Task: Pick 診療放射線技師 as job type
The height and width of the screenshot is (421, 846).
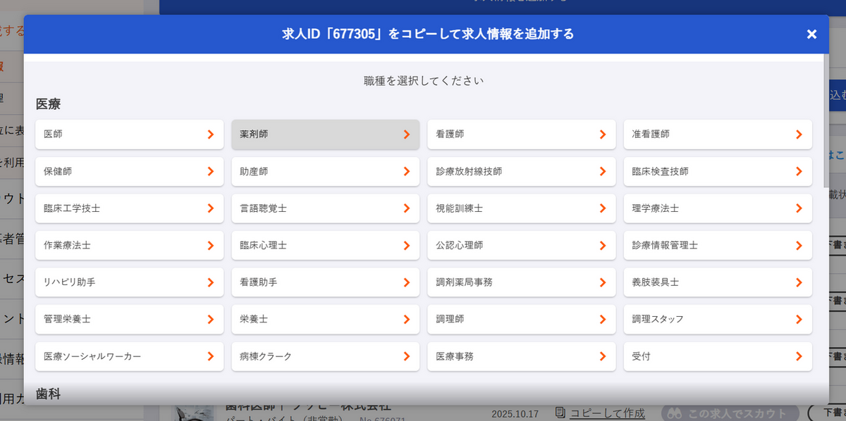Action: [521, 171]
